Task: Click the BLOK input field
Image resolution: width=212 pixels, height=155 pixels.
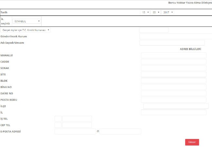Action: [x=173, y=80]
